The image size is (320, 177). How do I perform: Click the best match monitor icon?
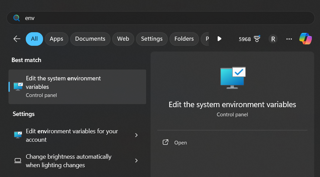click(x=18, y=86)
